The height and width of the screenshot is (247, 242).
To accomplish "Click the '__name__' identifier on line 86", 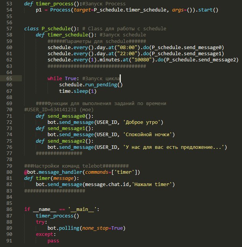I will (x=44, y=209).
